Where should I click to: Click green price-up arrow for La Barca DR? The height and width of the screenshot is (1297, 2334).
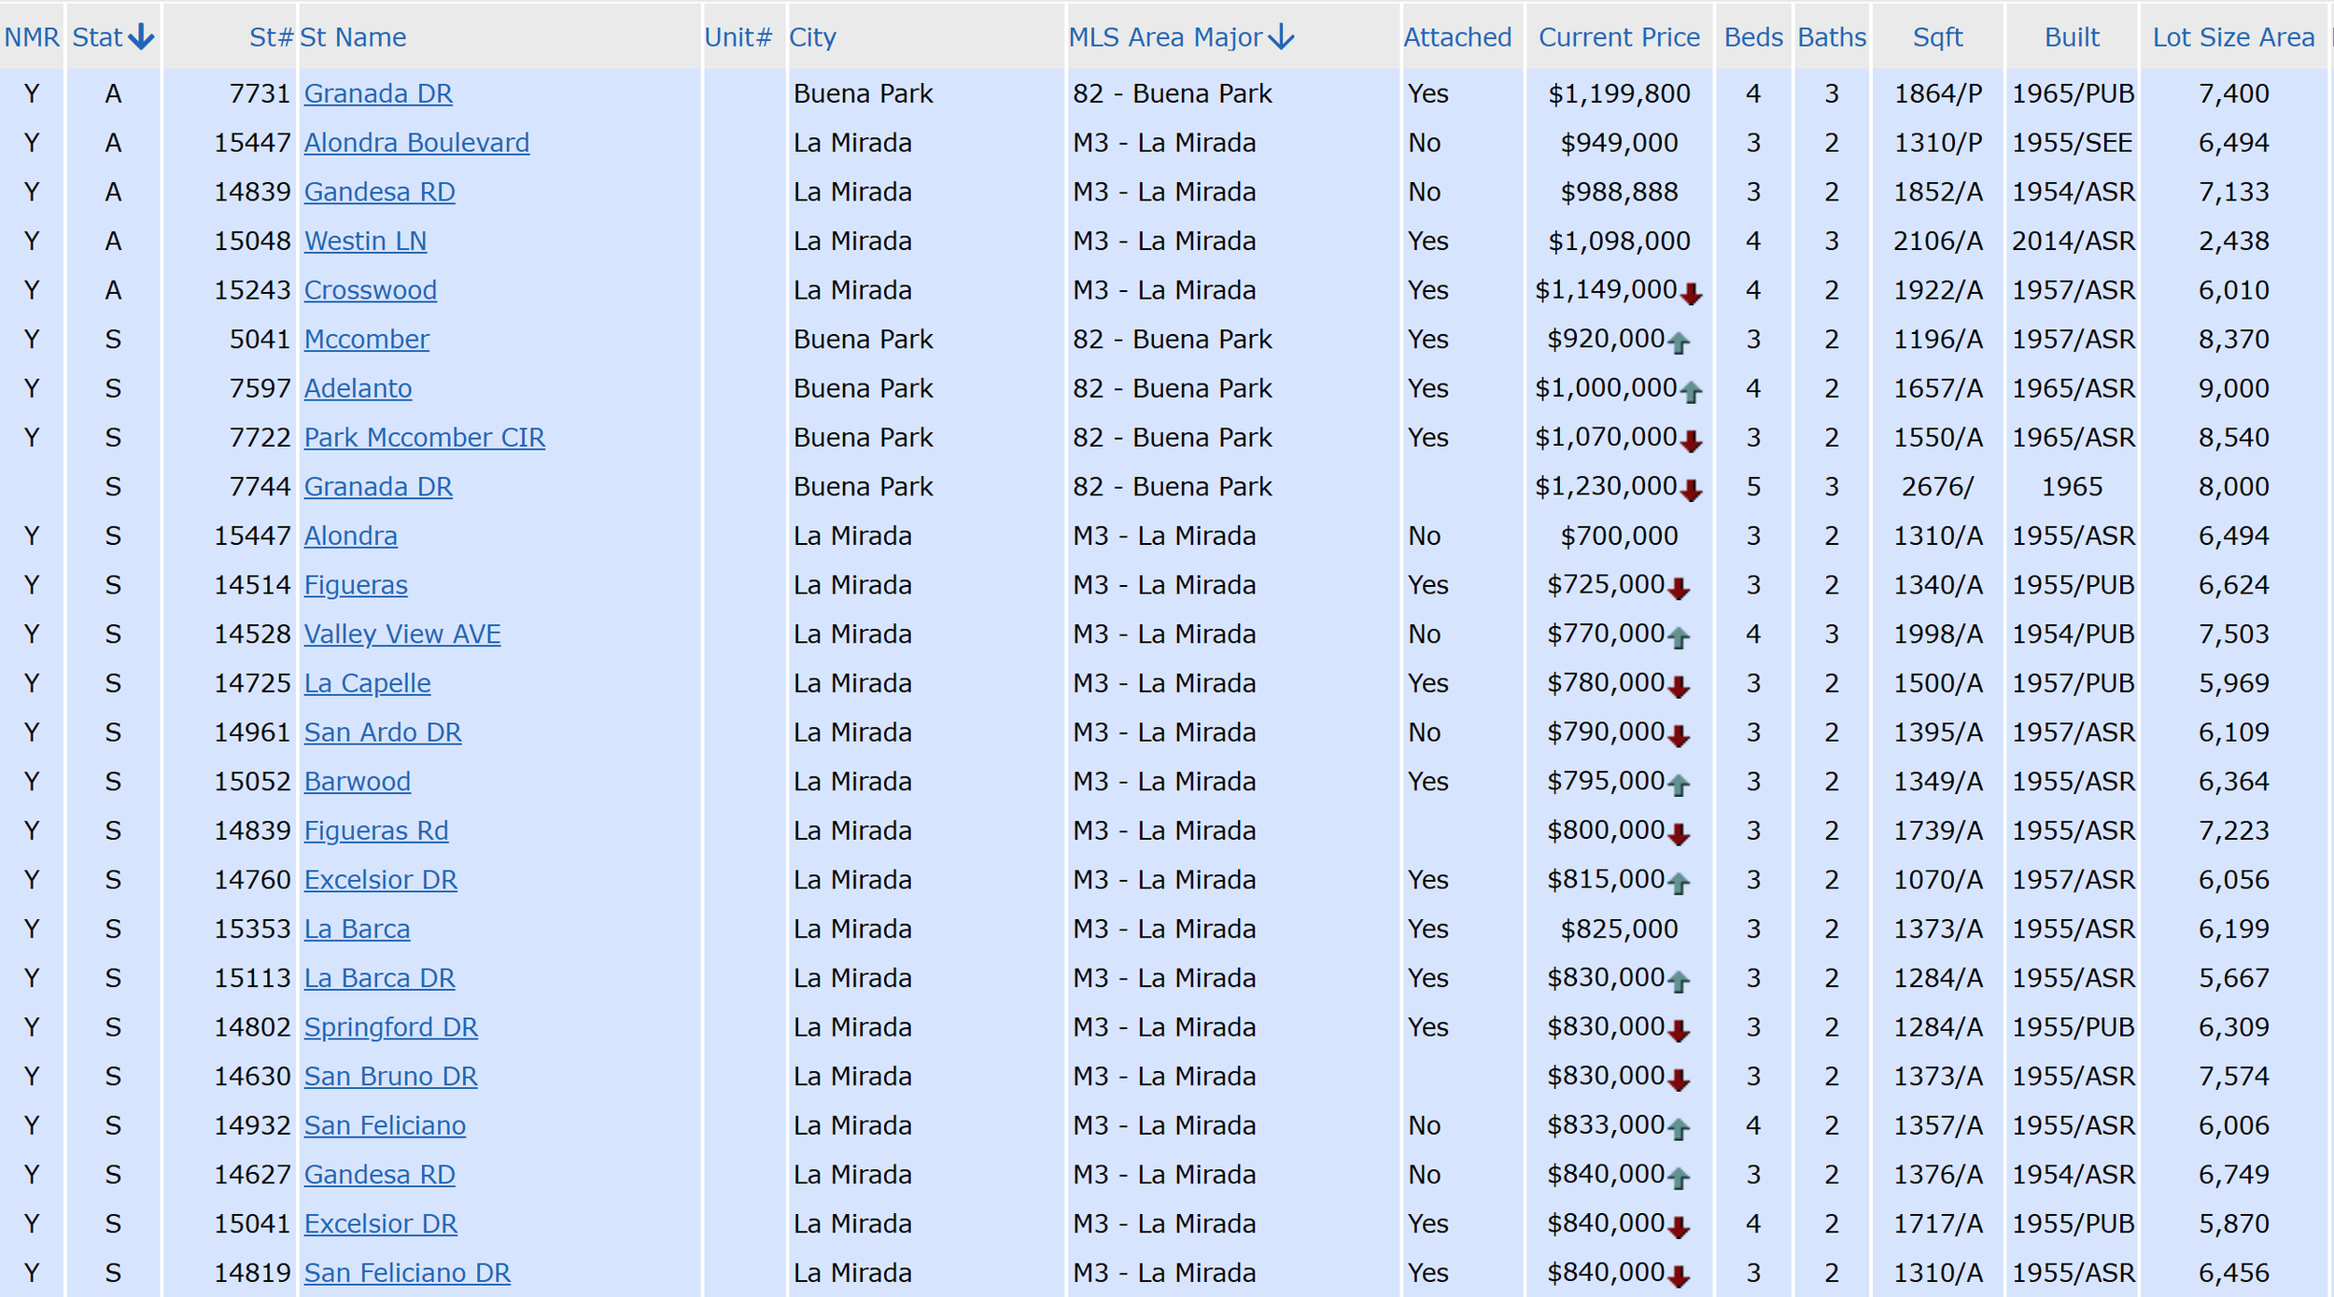click(1679, 983)
